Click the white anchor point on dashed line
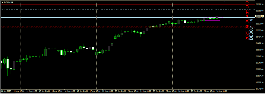265x94 pixels. [x=17, y=9]
